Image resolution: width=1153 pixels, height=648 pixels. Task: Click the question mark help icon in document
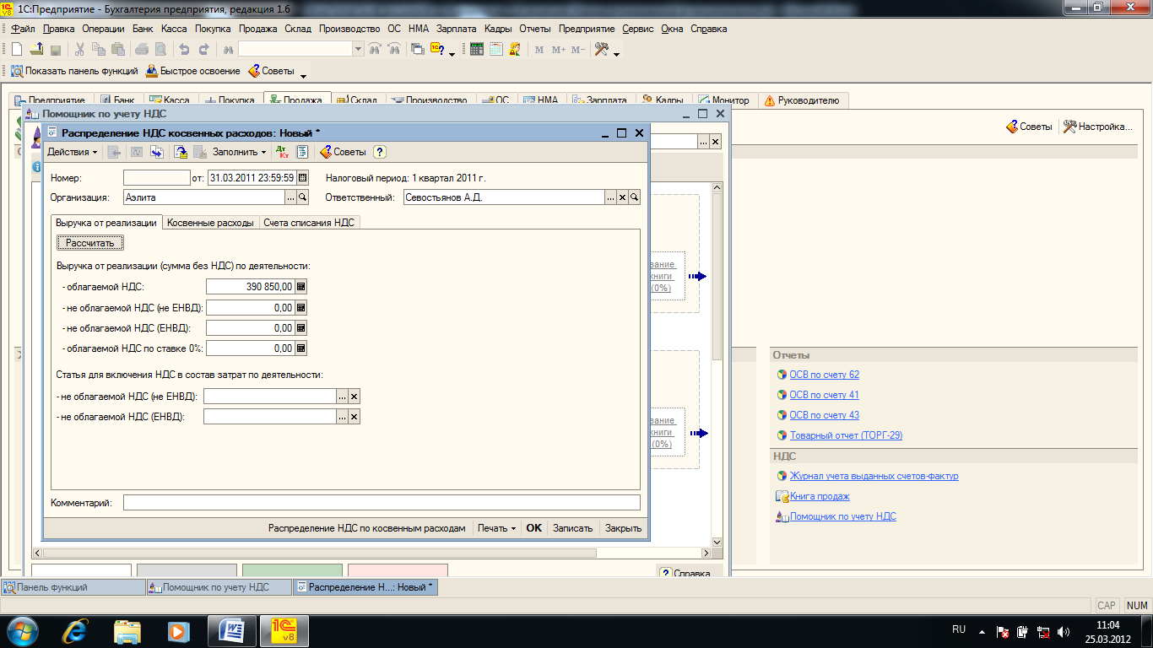tap(380, 152)
